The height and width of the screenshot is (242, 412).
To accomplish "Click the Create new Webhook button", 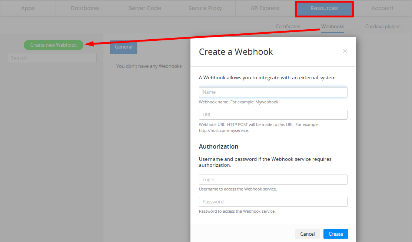I will (54, 45).
